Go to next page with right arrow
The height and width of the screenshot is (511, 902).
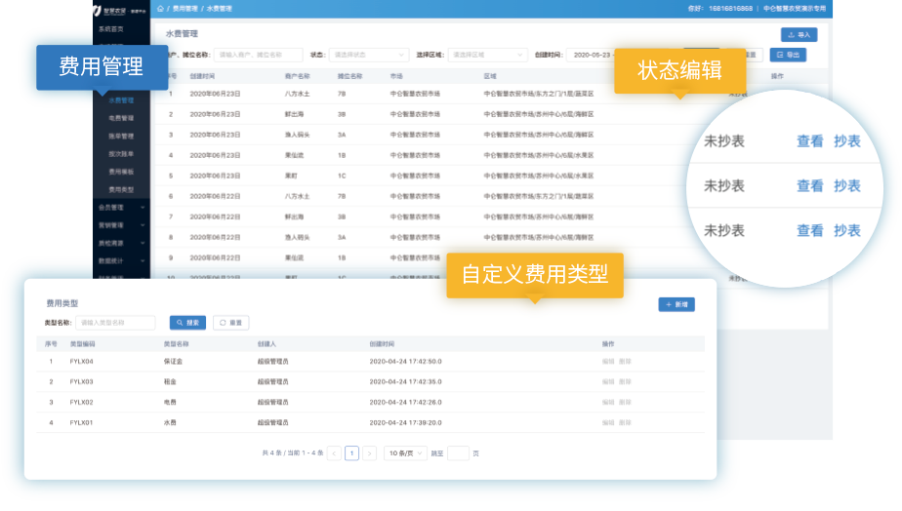(369, 453)
